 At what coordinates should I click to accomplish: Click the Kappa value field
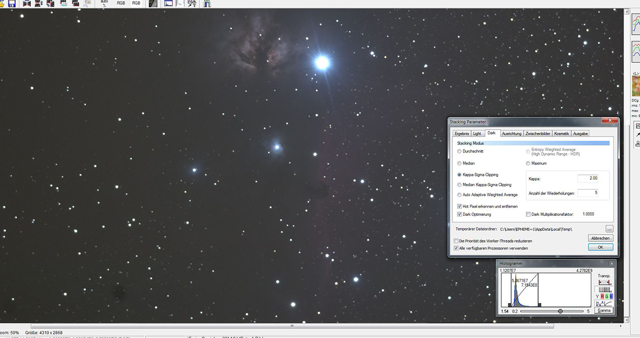(588, 178)
